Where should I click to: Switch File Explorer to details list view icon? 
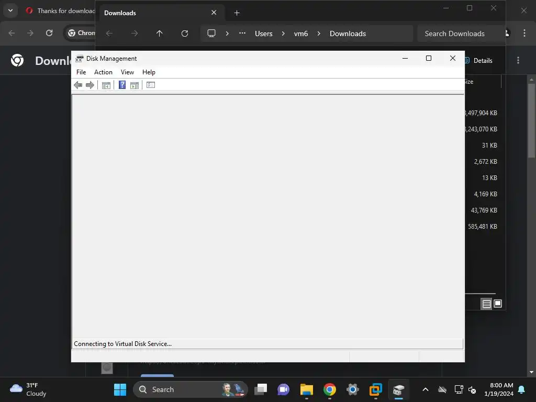[x=486, y=304]
